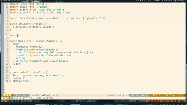Click the 'import React from' line
Viewport: 187px width, 105px height.
[x=28, y=4]
